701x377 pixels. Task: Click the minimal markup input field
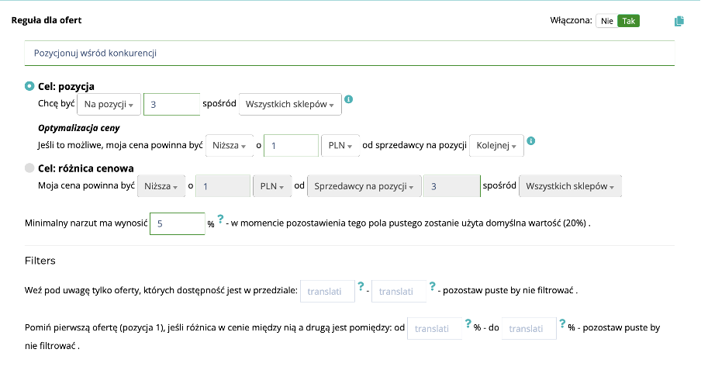click(176, 223)
